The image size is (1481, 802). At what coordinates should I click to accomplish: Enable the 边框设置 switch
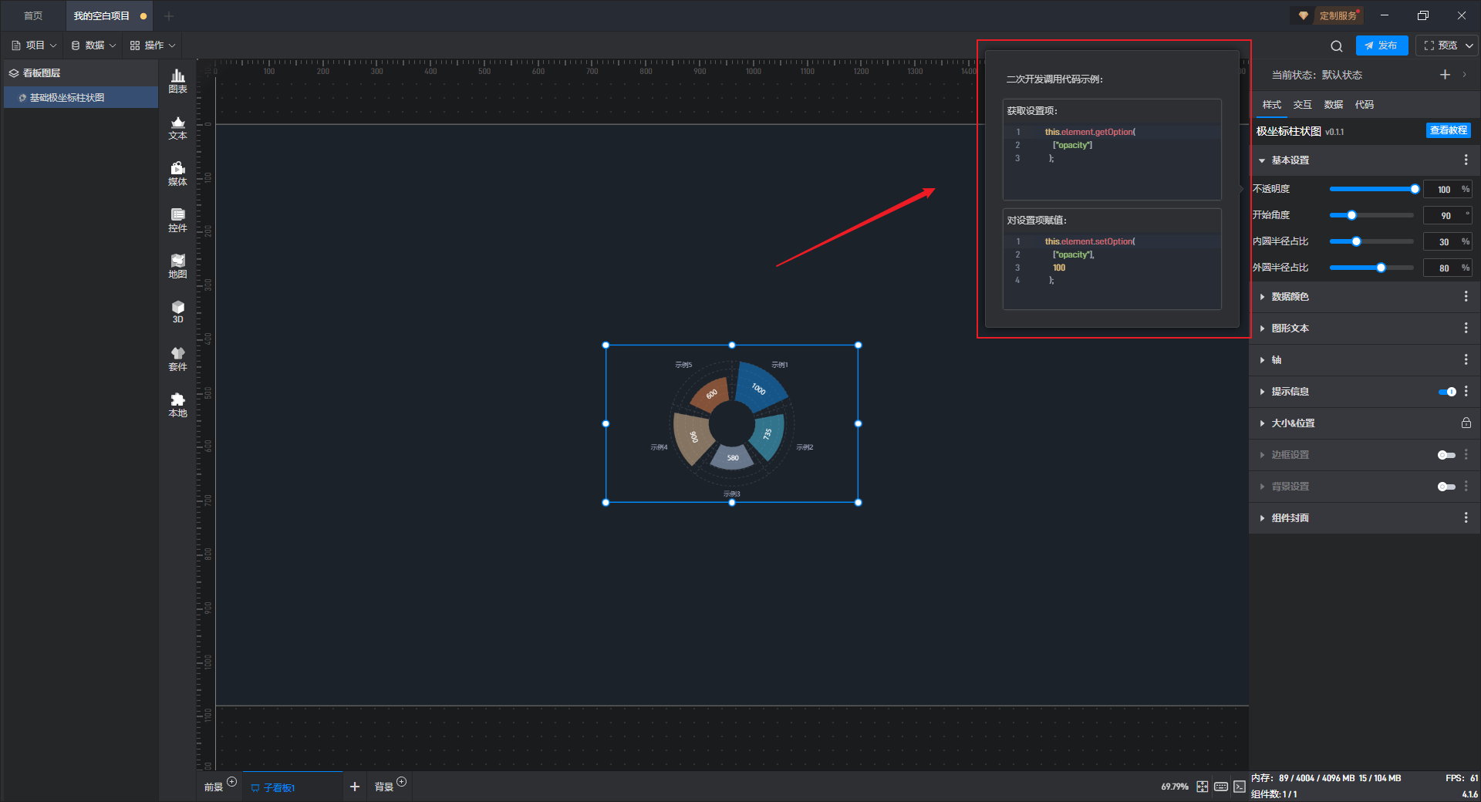pos(1447,455)
